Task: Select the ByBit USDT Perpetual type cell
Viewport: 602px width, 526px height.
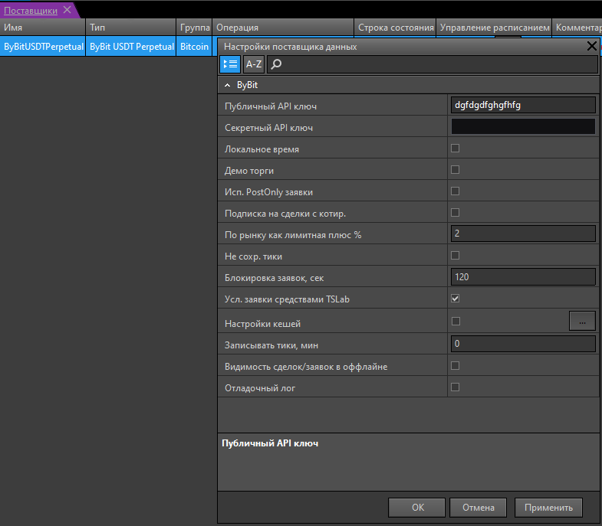Action: (x=130, y=47)
